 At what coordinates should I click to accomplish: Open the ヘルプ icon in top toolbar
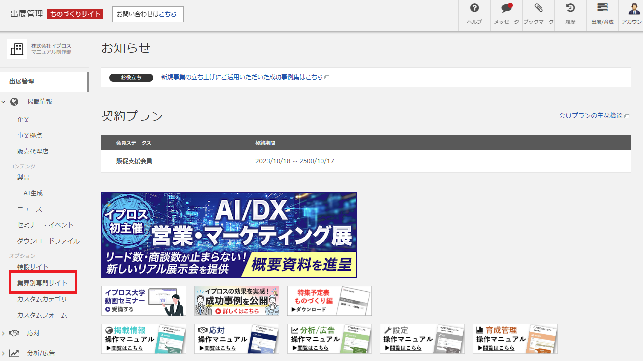[x=474, y=15]
